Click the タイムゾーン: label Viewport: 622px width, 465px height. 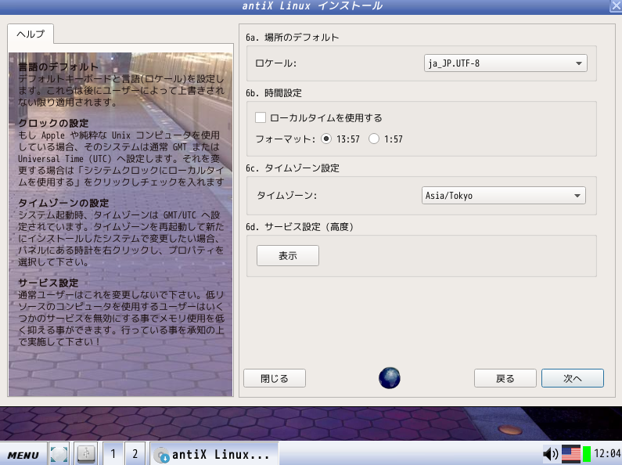point(287,196)
